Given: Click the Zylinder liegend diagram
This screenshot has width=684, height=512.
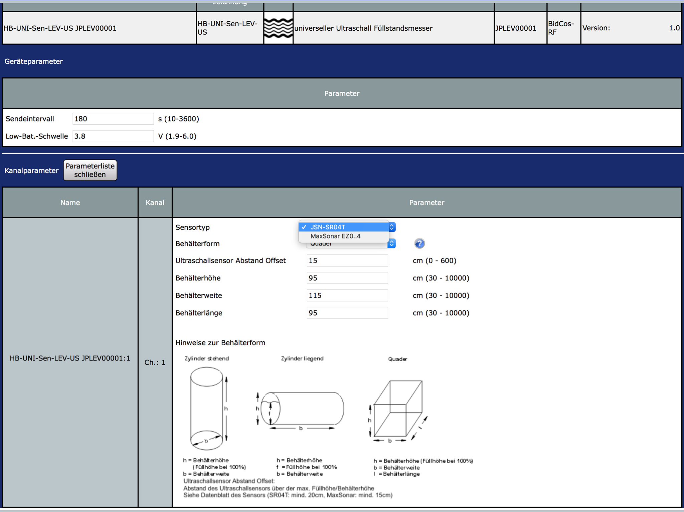Looking at the screenshot, I should (301, 409).
